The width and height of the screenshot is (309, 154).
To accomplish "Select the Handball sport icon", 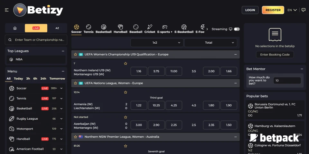I will coord(120,27).
